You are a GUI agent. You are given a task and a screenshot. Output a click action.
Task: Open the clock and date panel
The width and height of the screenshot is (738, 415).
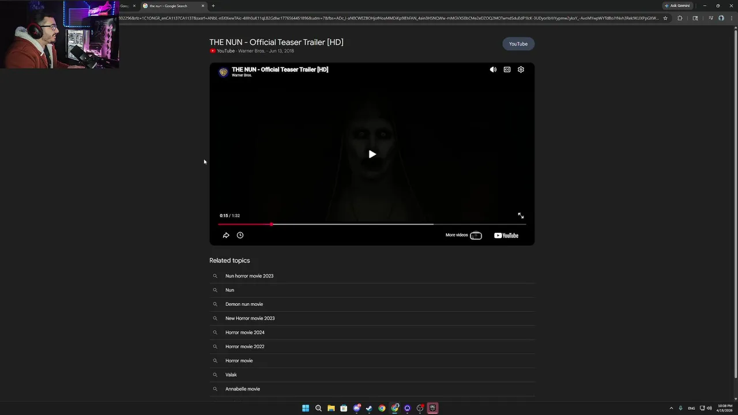(x=725, y=408)
